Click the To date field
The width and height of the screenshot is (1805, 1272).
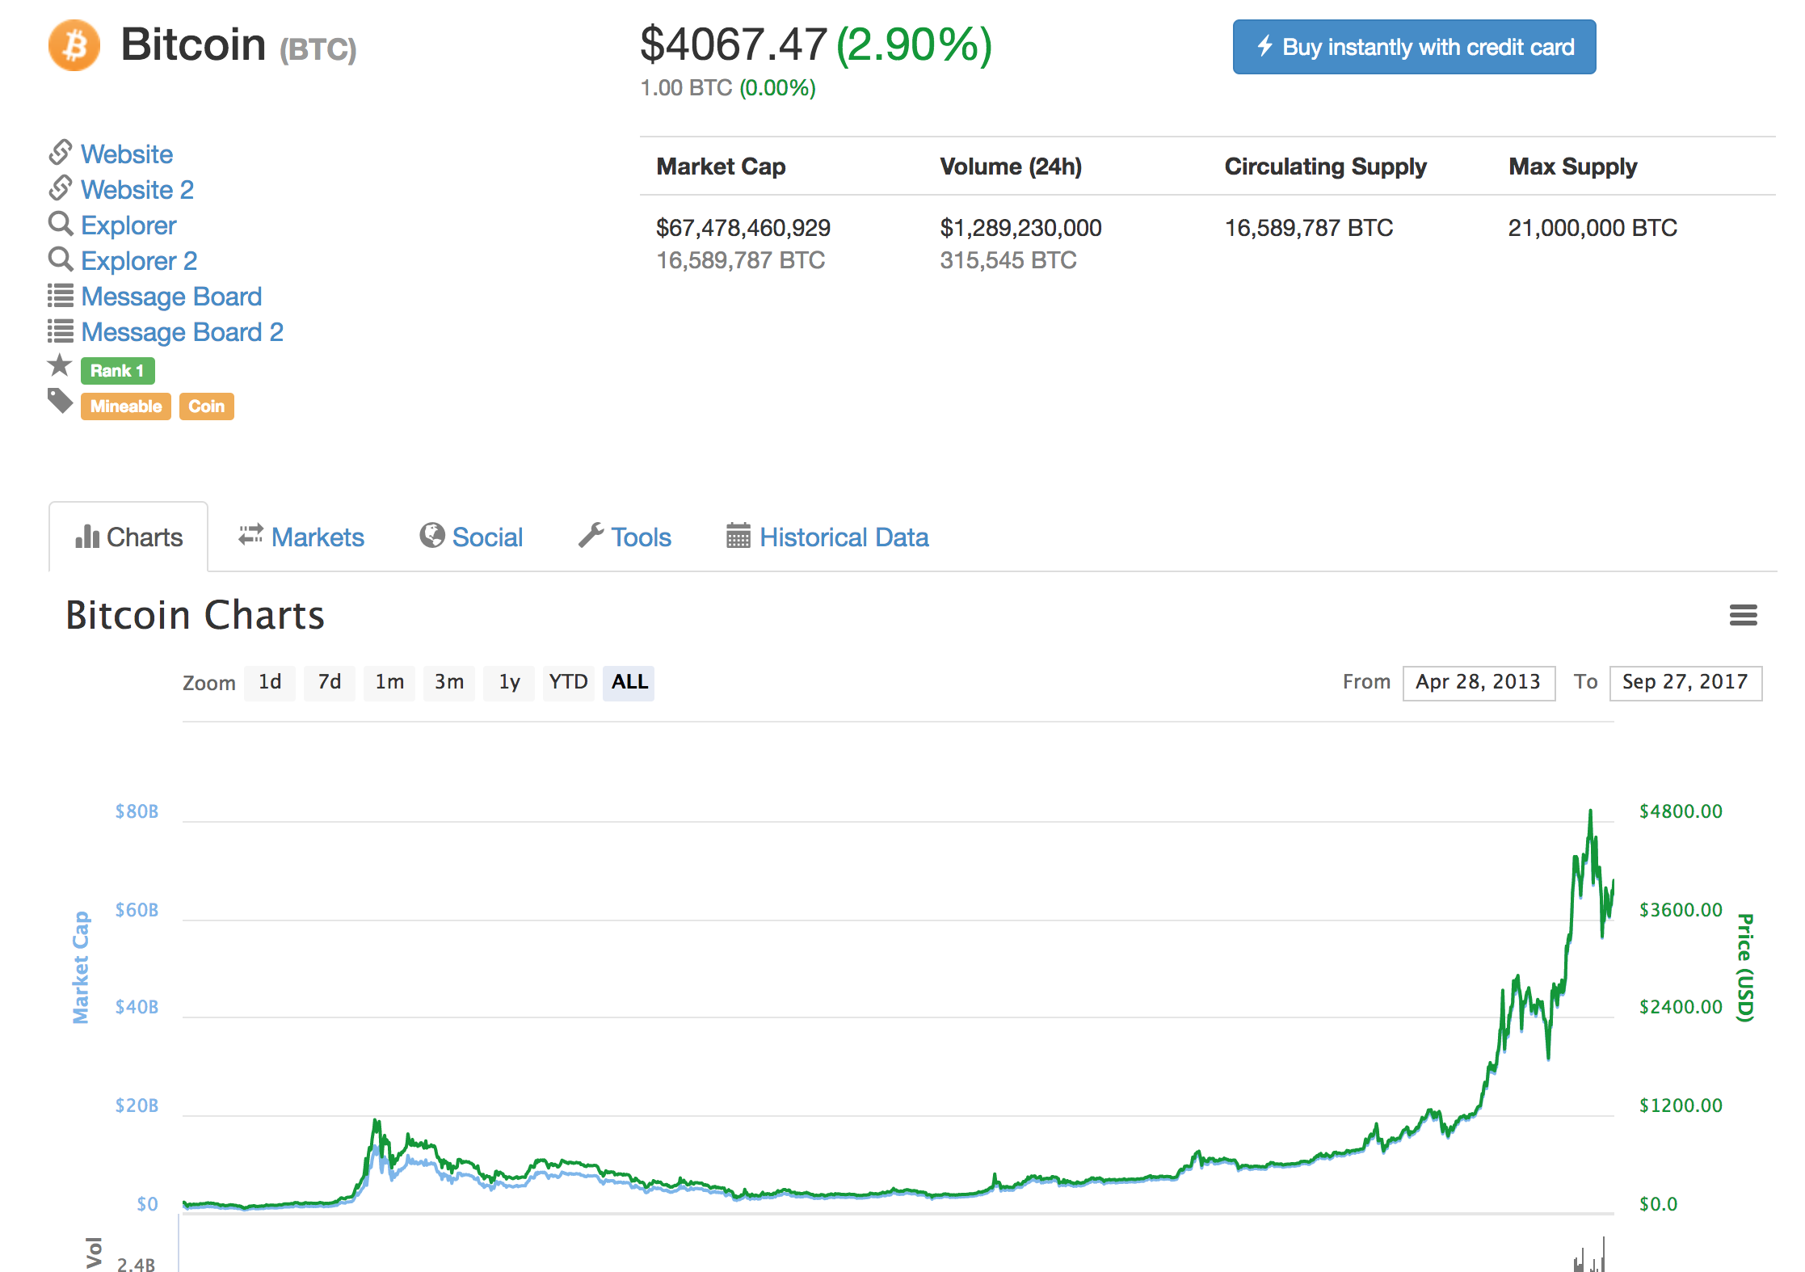coord(1685,683)
